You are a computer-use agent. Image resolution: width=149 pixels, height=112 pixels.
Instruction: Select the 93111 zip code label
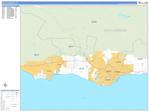point(71,47)
